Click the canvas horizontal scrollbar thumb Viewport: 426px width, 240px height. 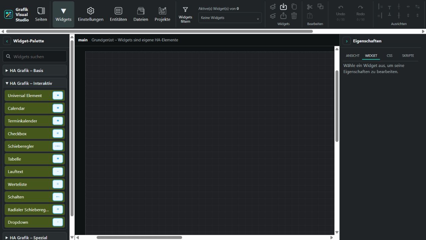[139, 238]
